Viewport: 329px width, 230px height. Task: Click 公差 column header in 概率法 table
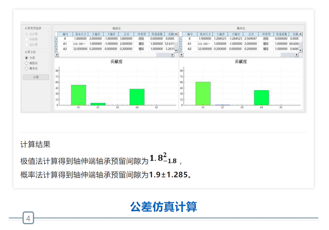coord(251,34)
